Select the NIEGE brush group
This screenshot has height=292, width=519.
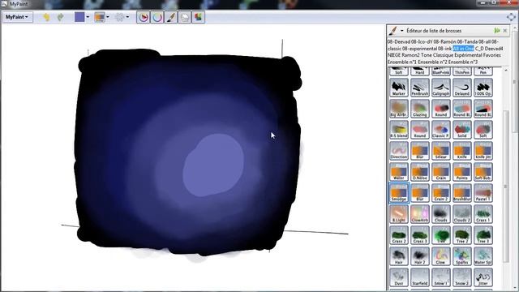point(394,55)
